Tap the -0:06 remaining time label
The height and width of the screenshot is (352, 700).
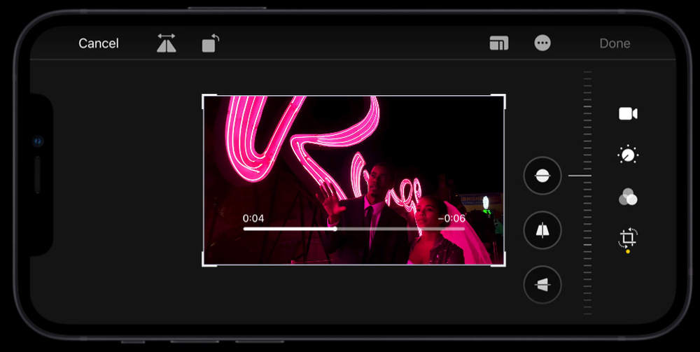451,218
